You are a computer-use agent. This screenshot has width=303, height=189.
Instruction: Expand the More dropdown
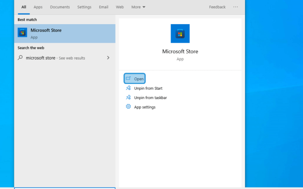coord(138,7)
